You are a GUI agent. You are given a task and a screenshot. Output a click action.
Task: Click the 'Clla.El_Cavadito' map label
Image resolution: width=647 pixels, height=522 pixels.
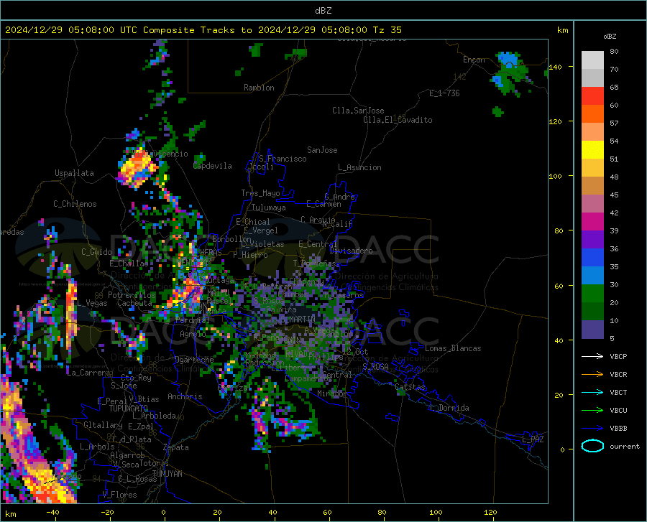[x=398, y=120]
